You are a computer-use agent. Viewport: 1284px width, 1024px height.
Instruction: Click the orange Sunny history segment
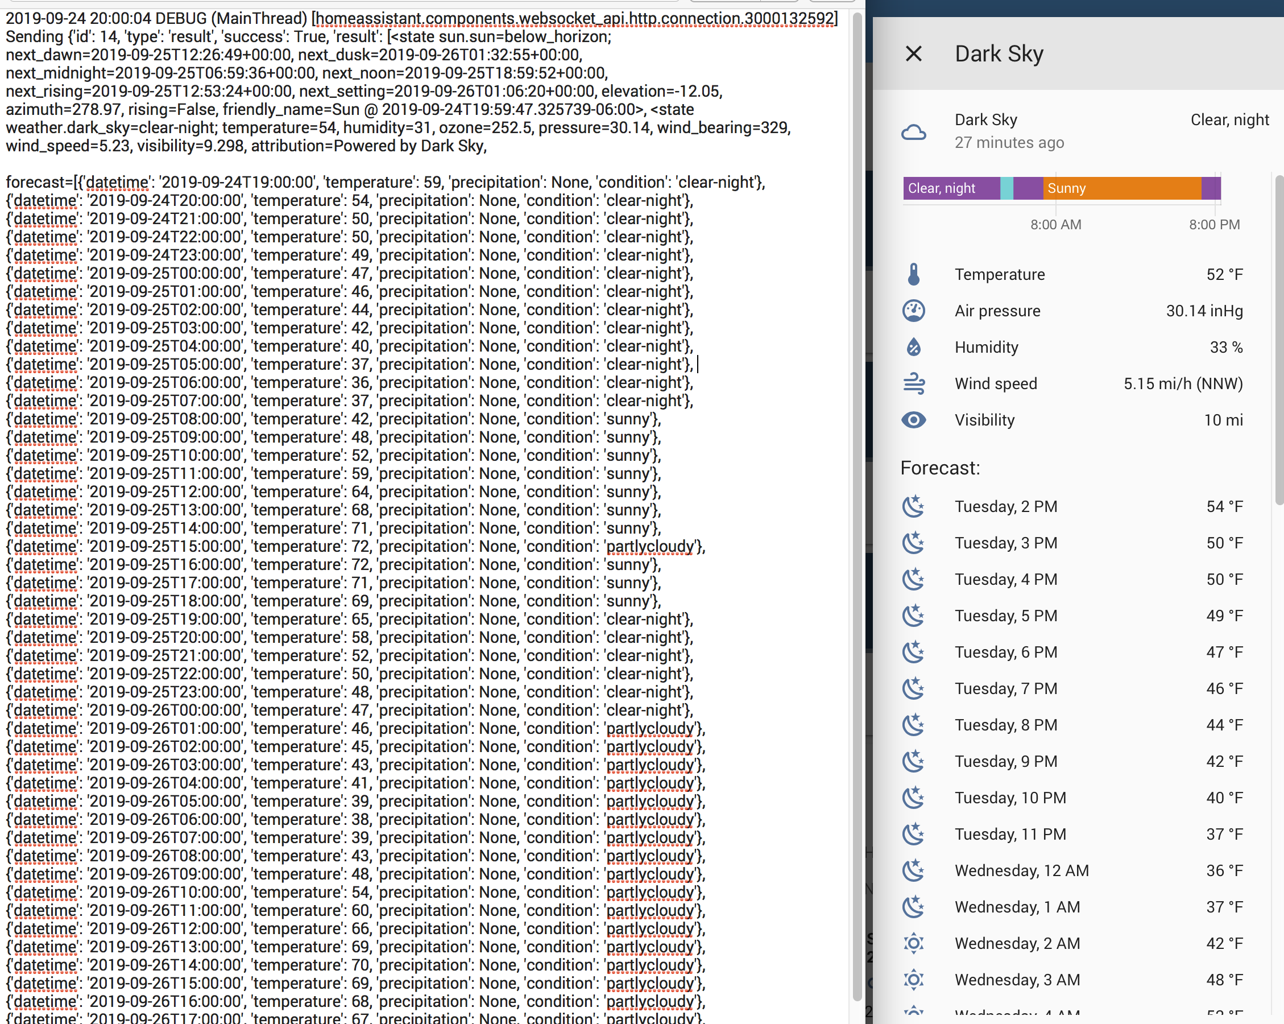(1121, 188)
